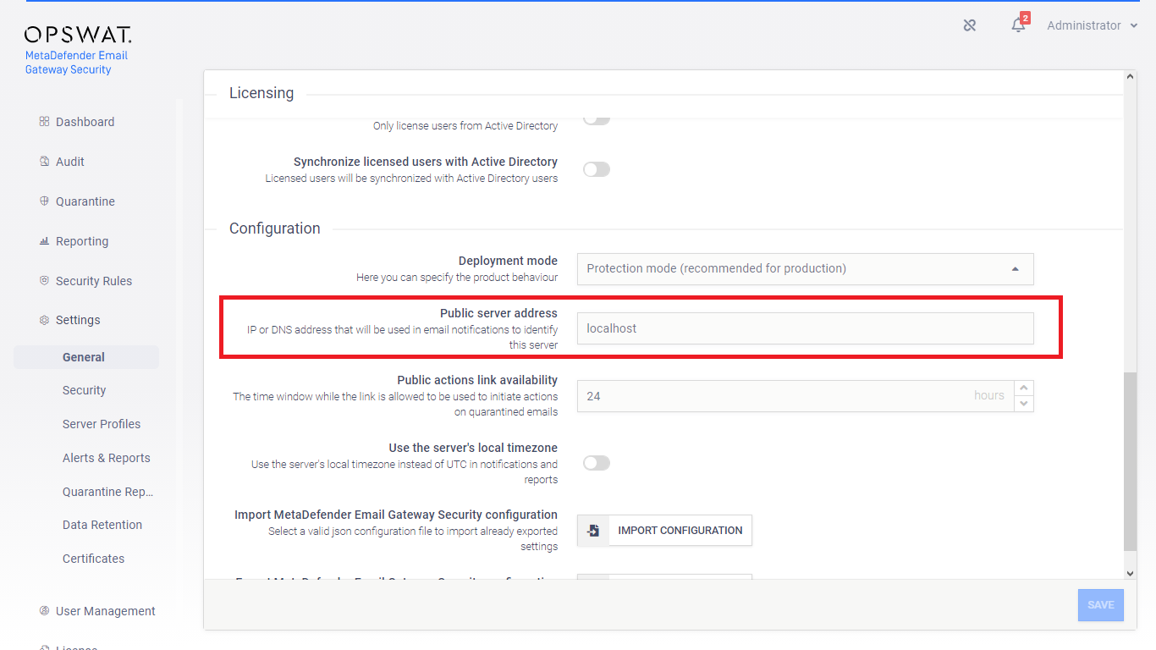Screen dimensions: 1156x650
Task: Click the Licensing section heading
Action: coord(261,93)
